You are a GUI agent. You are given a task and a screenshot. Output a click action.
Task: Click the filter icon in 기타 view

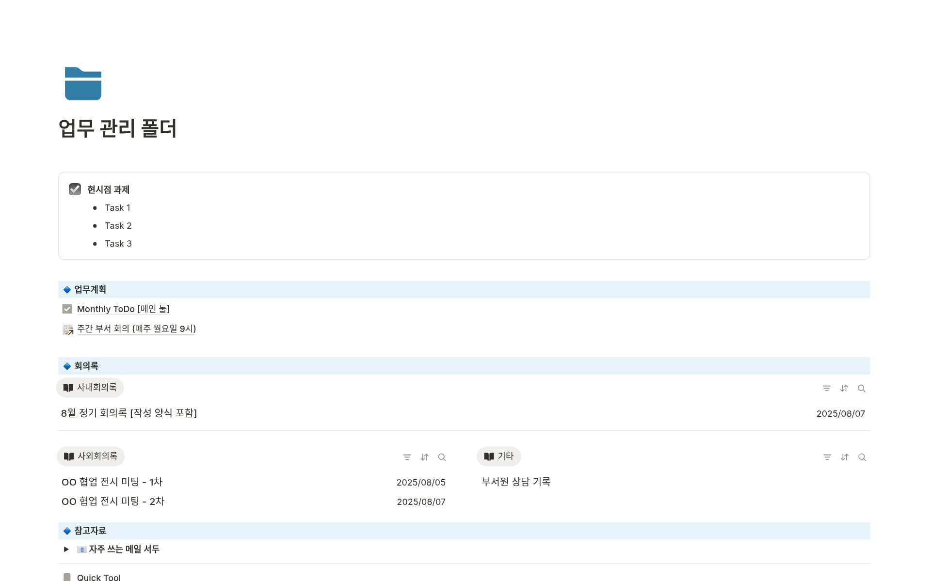(827, 457)
